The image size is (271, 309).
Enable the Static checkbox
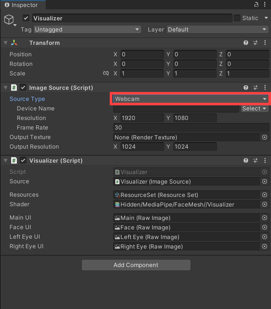coord(237,18)
